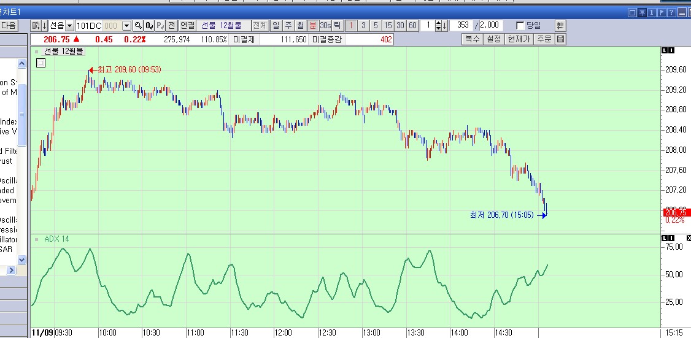This screenshot has height=338, width=691.
Task: Click the swap arrows icon beside 당일
Action: [x=560, y=25]
